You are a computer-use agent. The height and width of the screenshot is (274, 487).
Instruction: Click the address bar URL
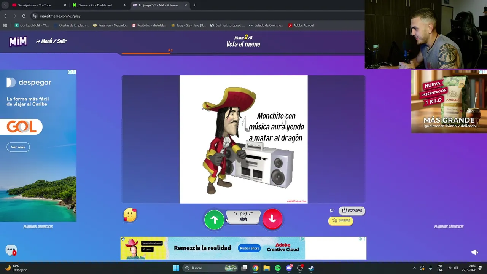tap(60, 16)
